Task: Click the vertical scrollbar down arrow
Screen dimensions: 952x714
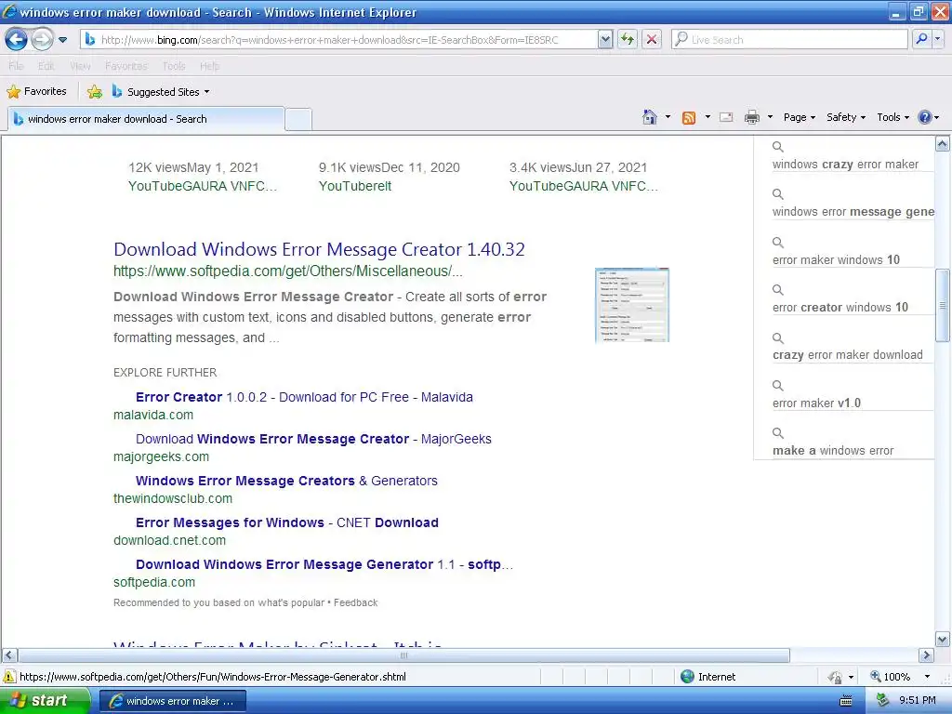Action: click(943, 640)
